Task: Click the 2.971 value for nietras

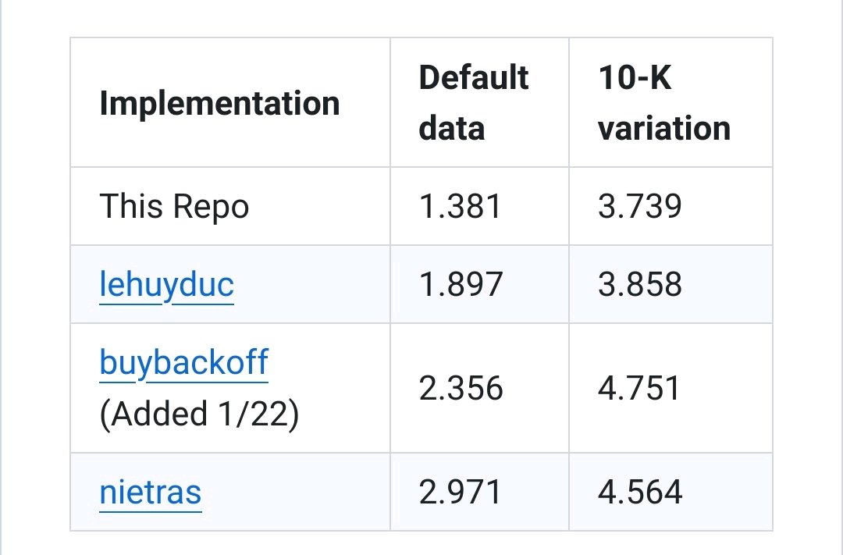Action: 461,492
